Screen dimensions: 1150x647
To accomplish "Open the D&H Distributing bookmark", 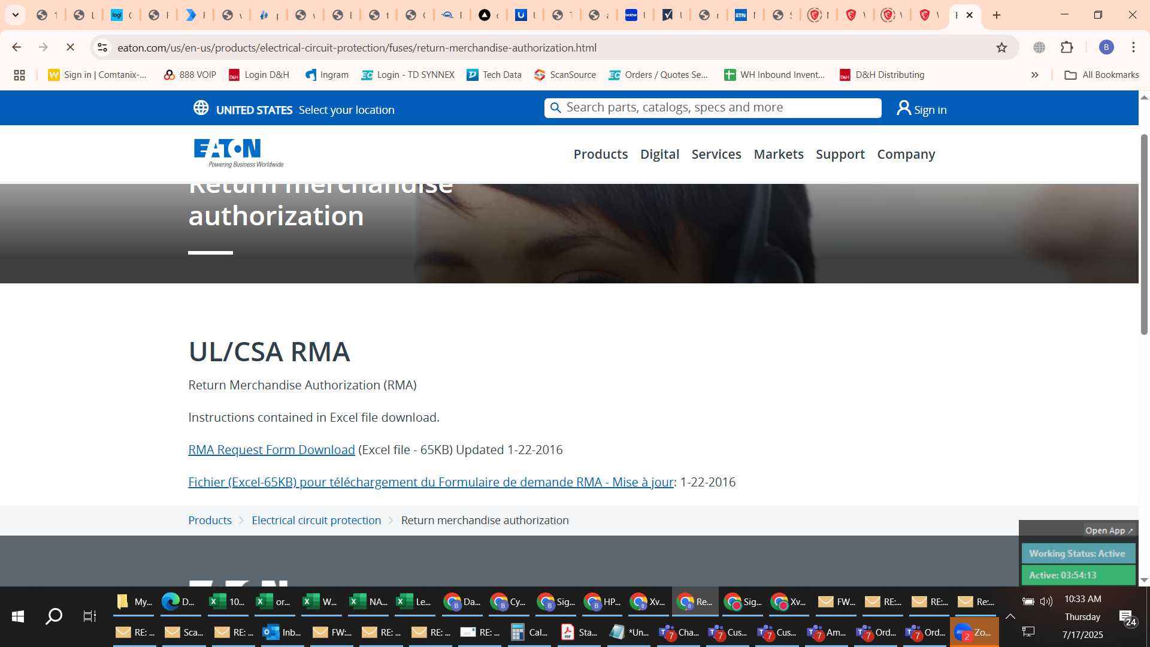I will (x=882, y=75).
